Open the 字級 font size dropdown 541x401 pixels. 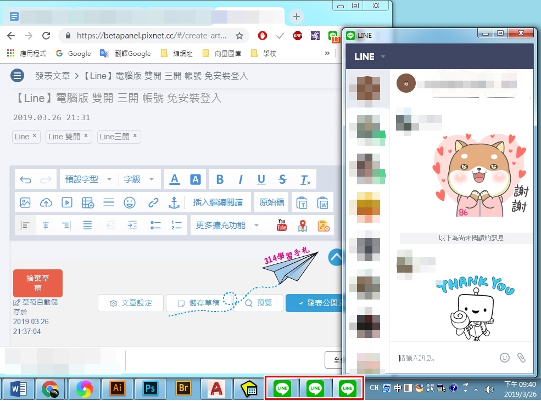[139, 179]
